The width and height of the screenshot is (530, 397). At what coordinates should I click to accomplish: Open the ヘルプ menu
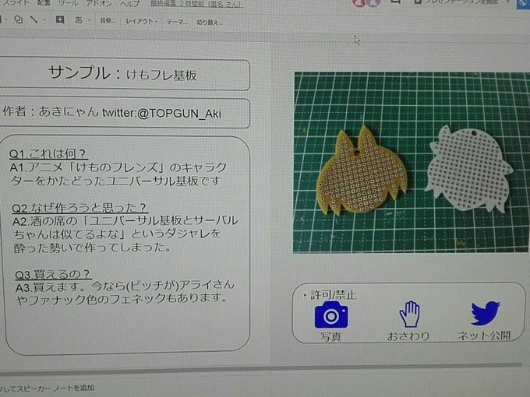pyautogui.click(x=130, y=3)
